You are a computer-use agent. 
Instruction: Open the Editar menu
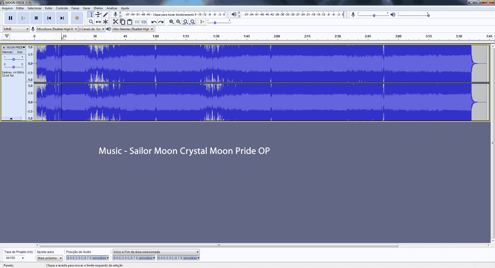point(20,8)
